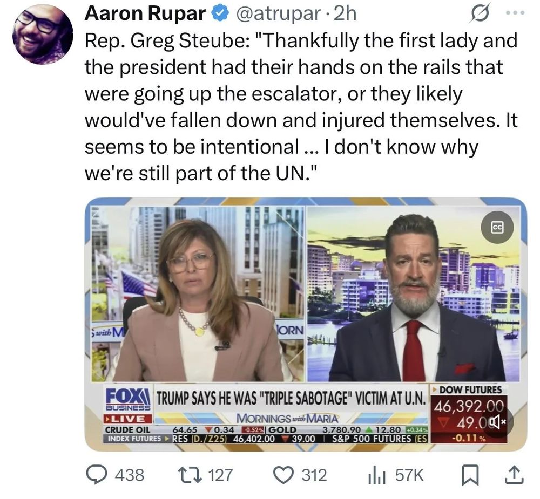Click the tweet text about the escalator
540x499 pixels.
[301, 107]
